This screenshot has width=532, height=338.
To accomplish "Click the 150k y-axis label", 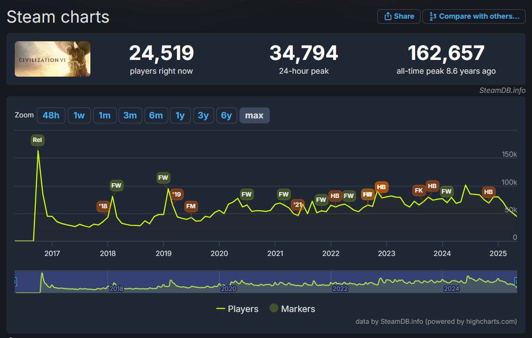I will [509, 154].
